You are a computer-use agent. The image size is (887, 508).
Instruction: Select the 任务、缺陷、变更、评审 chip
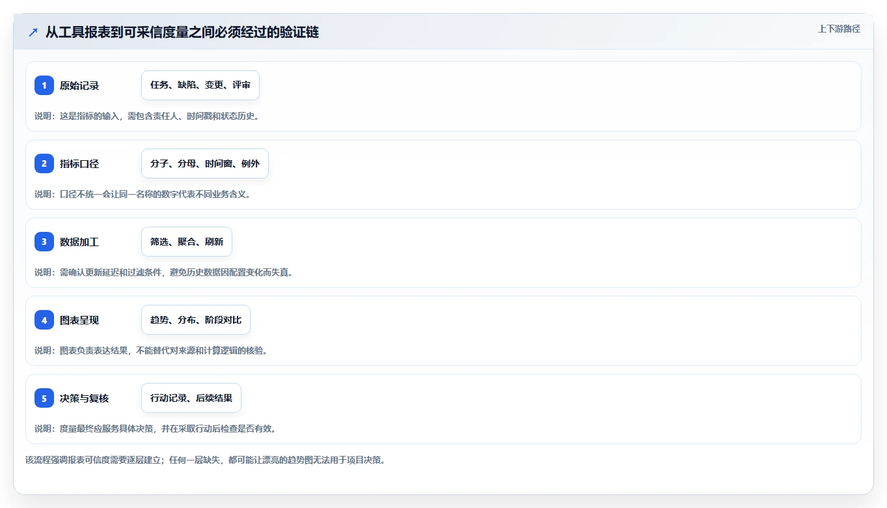(x=200, y=85)
